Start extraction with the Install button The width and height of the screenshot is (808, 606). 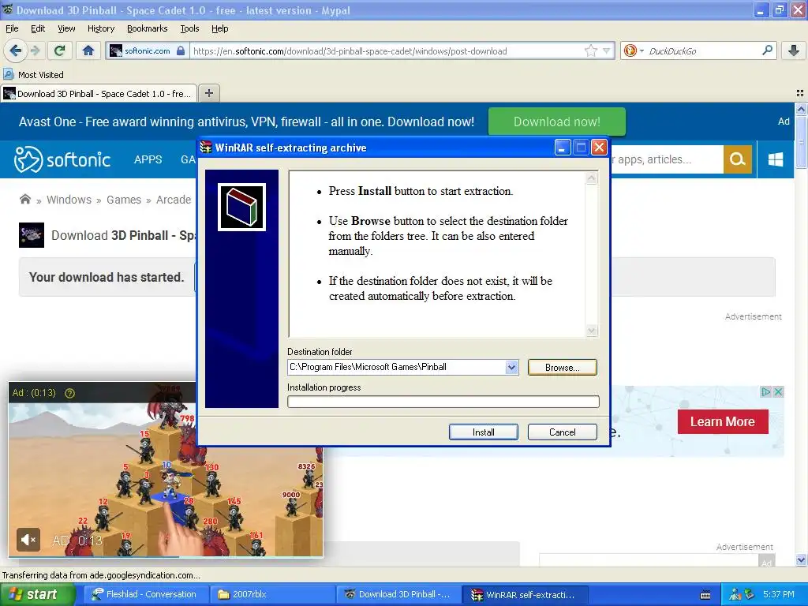[x=484, y=432]
